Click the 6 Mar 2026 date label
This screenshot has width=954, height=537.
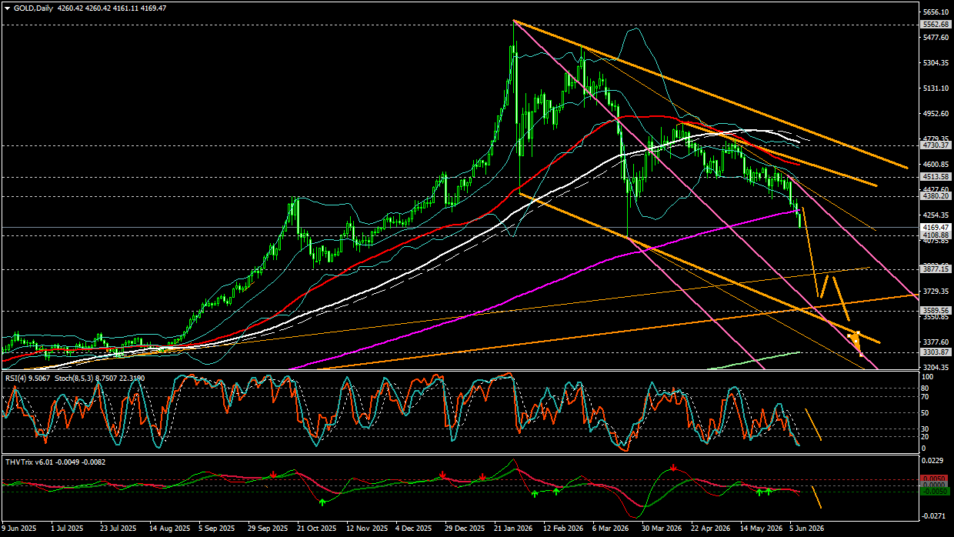pos(610,529)
